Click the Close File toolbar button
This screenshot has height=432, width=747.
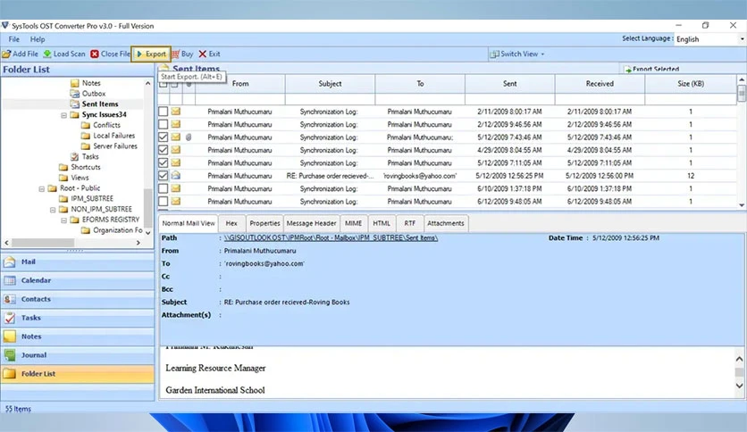tap(110, 54)
